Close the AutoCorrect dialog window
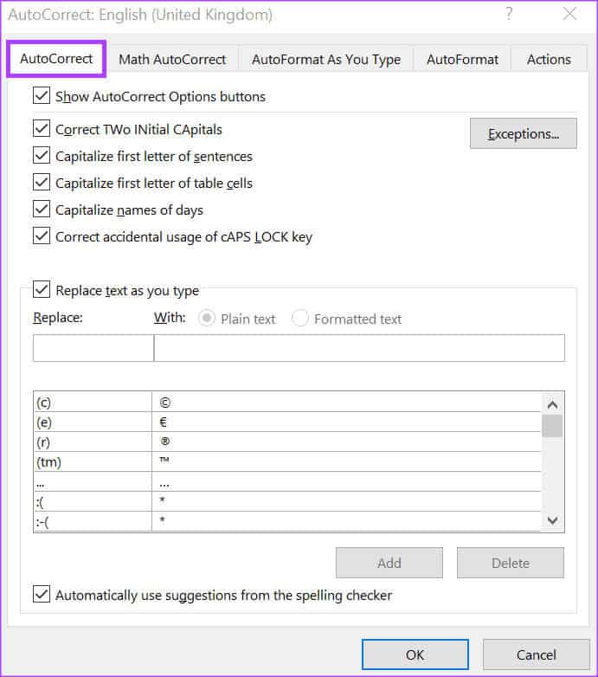Viewport: 598px width, 677px height. click(569, 14)
